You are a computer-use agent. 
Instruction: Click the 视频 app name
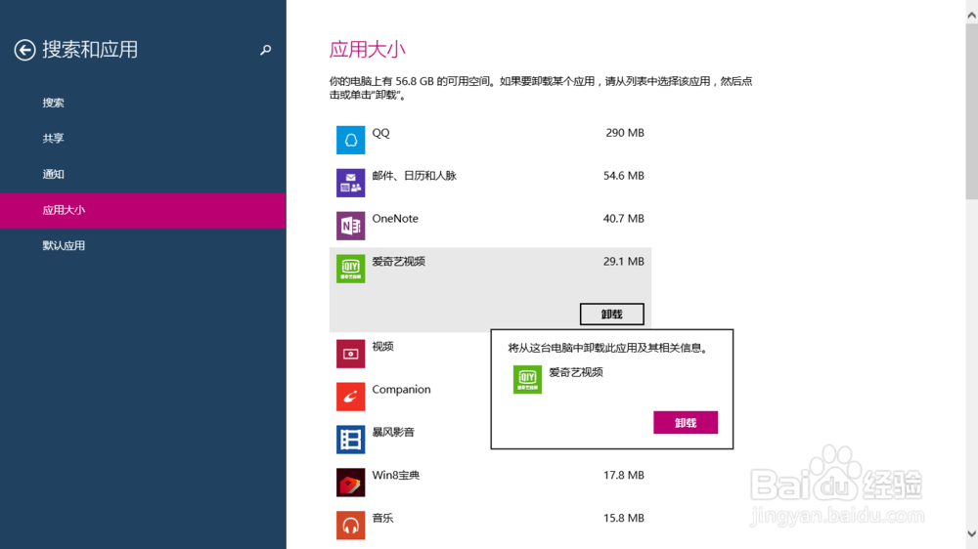click(x=382, y=347)
